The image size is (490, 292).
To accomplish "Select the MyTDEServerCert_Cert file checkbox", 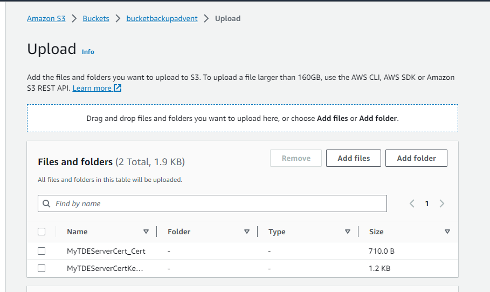I will [x=42, y=251].
